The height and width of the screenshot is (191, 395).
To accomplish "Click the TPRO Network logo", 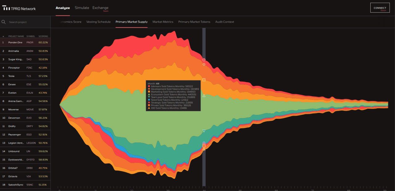I will (19, 8).
